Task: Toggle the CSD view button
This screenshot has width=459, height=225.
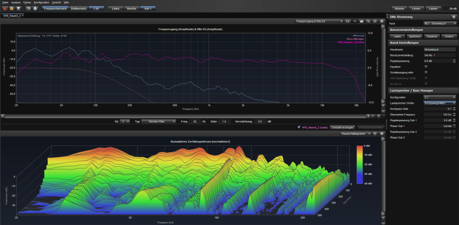Action: point(96,8)
